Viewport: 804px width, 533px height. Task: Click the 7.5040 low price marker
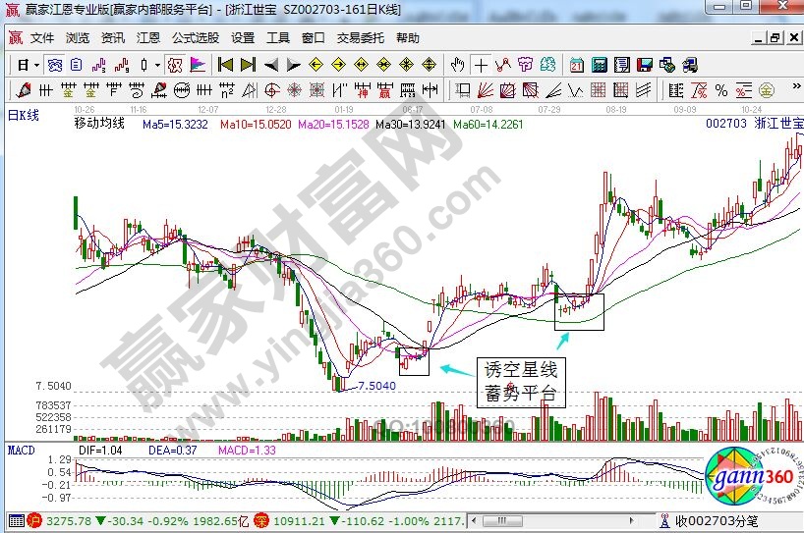pos(377,386)
